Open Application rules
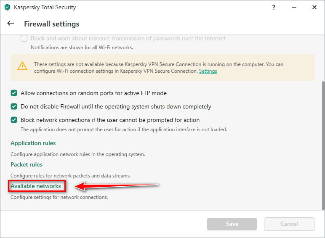The width and height of the screenshot is (325, 238). [33, 143]
